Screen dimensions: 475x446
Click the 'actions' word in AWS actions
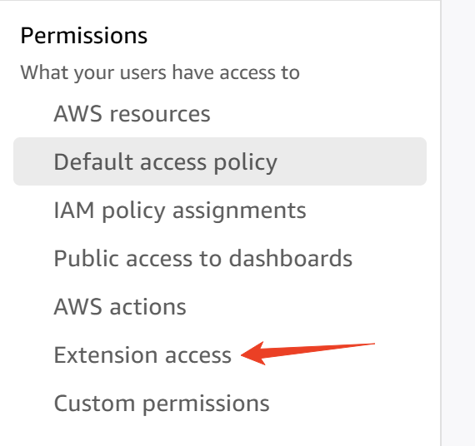[x=147, y=307]
